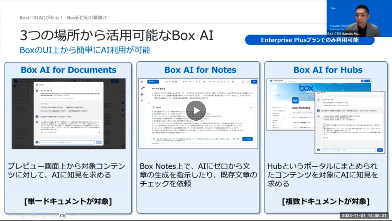Click the timestamp overlay 2024-11-01
Image resolution: width=392 pixels, height=221 pixels.
click(364, 216)
